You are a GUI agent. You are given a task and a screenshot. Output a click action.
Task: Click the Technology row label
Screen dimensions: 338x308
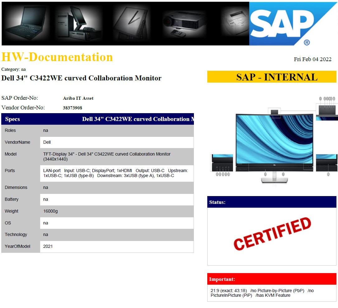tap(16, 235)
